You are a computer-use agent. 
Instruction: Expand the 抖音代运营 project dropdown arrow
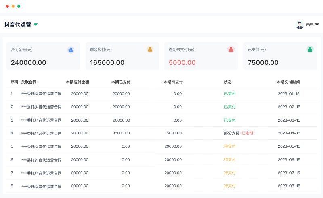pos(36,25)
